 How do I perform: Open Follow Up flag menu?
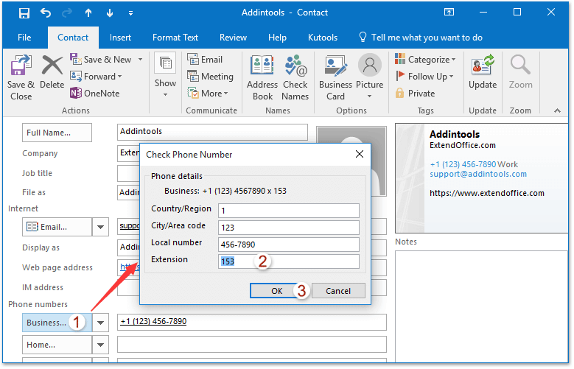(x=424, y=76)
